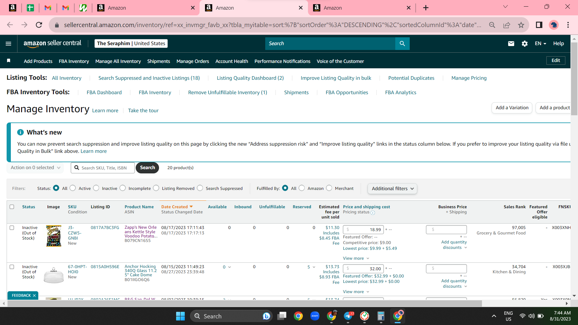Select Fulfilled By Amazon radio button
This screenshot has height=325, width=578.
click(302, 188)
